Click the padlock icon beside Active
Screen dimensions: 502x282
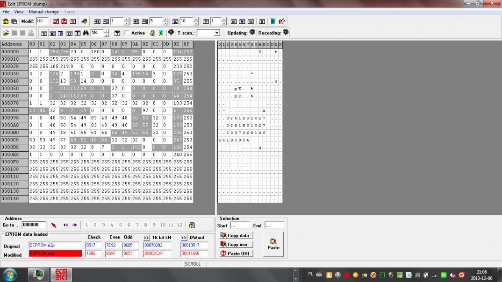click(152, 33)
